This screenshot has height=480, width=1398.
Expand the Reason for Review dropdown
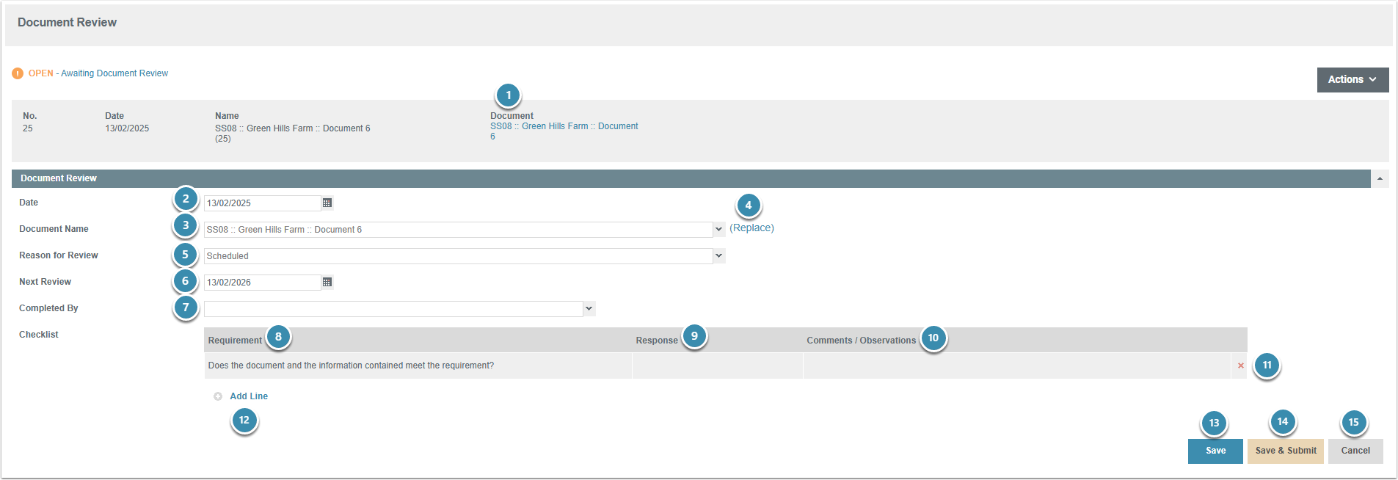(x=718, y=256)
